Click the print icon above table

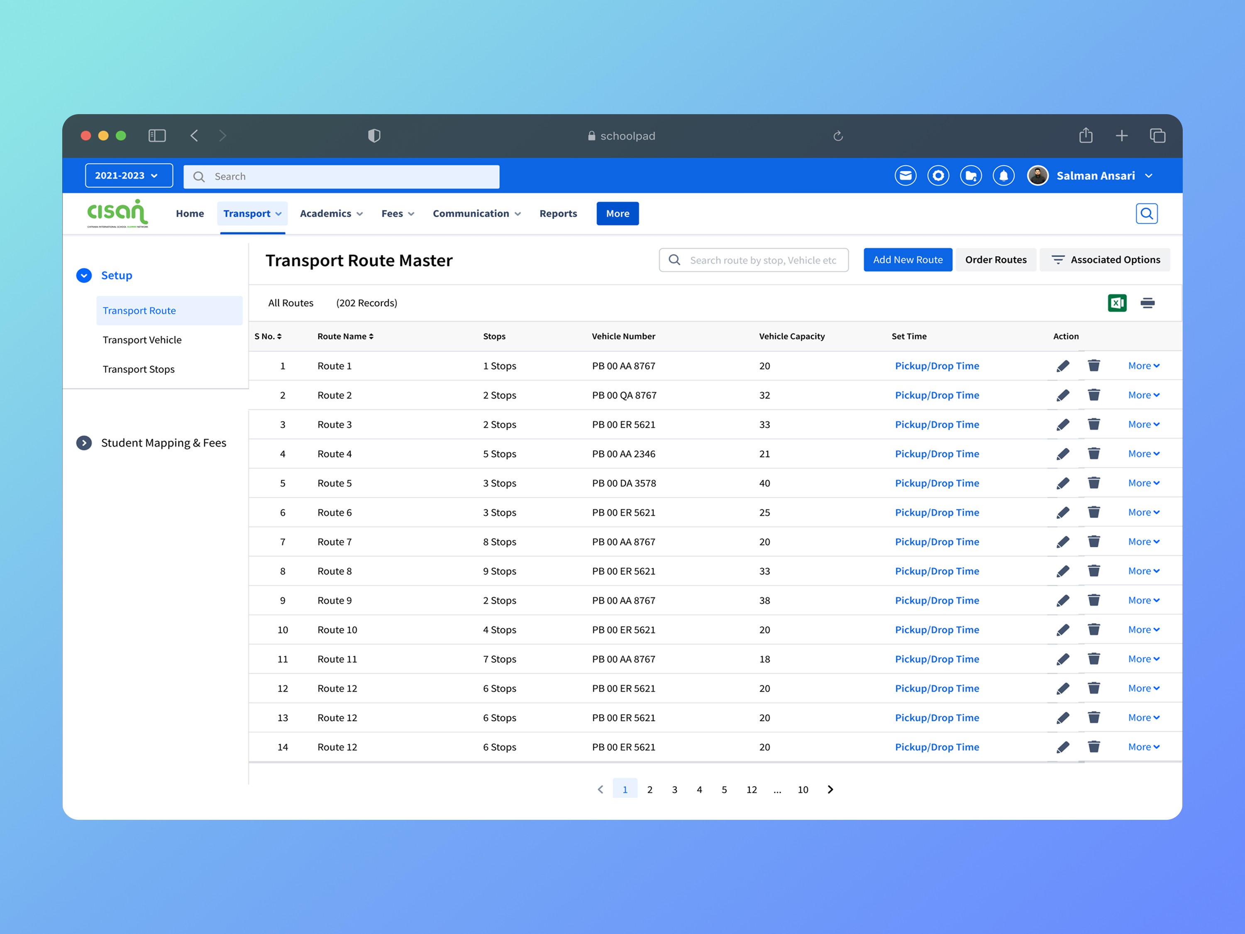1147,303
